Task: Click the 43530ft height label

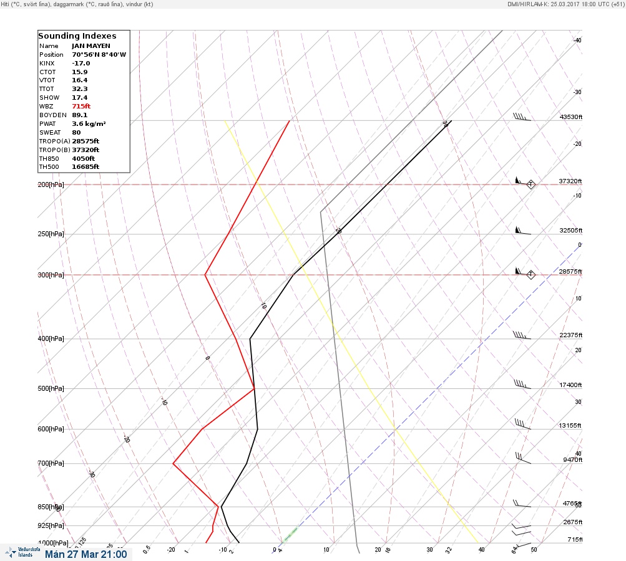Action: point(571,117)
